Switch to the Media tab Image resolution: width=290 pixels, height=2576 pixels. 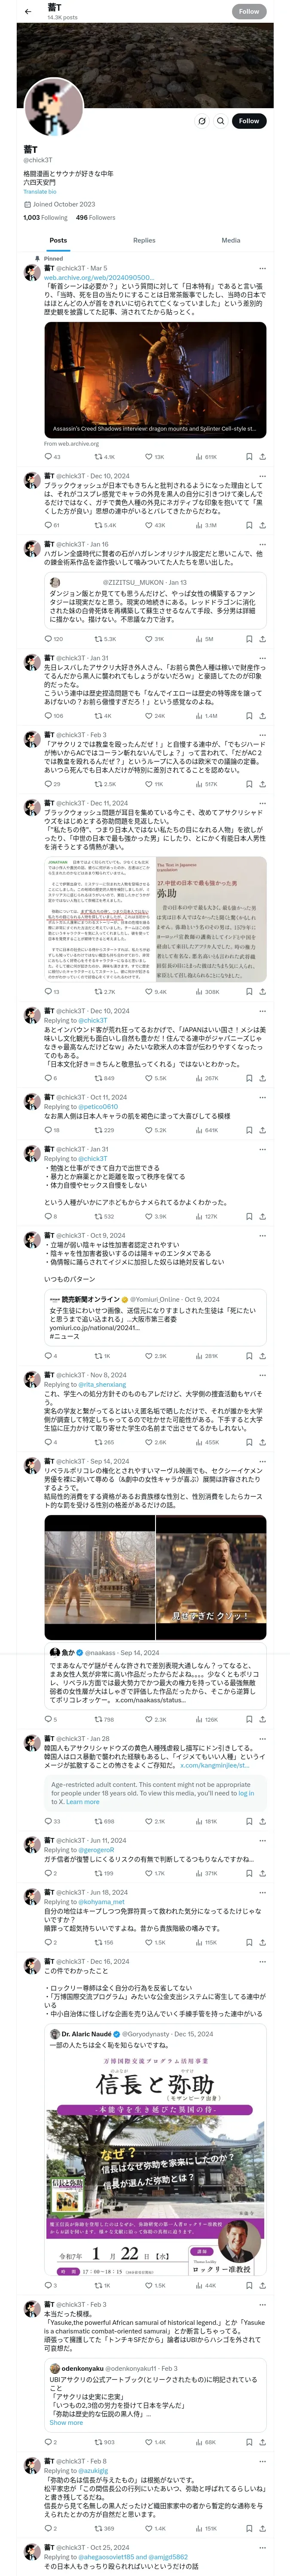tap(230, 240)
